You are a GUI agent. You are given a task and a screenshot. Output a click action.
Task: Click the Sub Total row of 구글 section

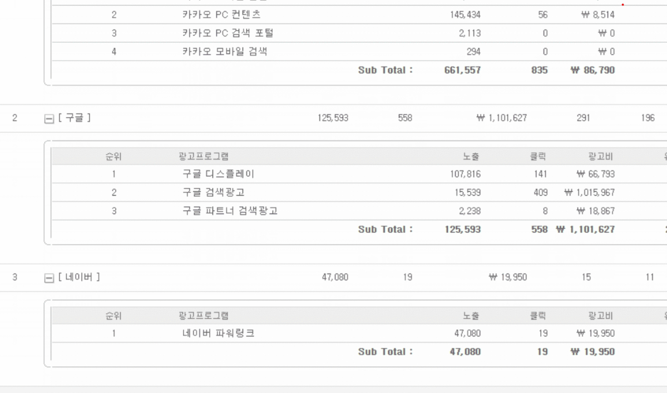(387, 229)
